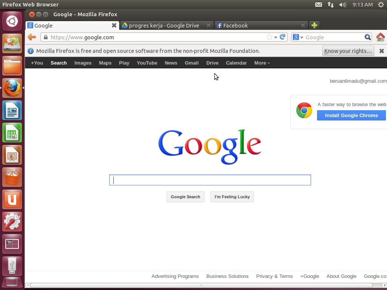Open the About Google link
This screenshot has width=387, height=290.
pos(341,276)
